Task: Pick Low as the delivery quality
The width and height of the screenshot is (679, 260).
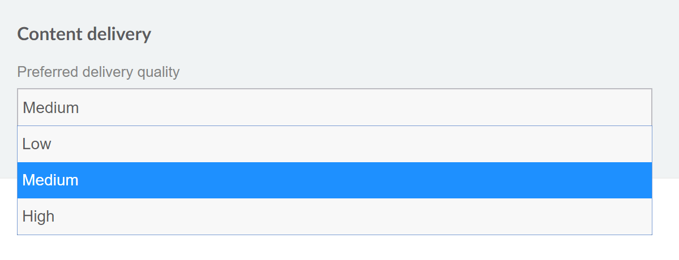Action: click(x=334, y=144)
